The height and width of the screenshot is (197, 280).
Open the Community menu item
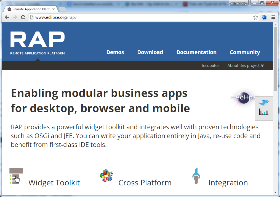(245, 52)
